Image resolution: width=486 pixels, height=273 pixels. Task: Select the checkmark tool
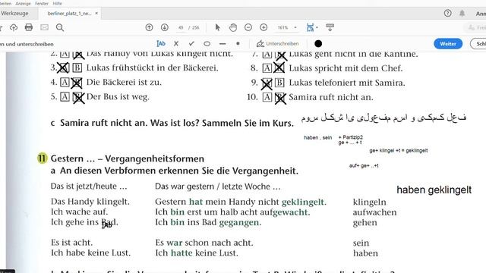(x=191, y=44)
